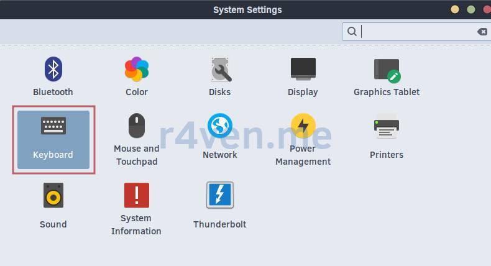
Task: Maximize the window with green button
Action: pyautogui.click(x=471, y=9)
